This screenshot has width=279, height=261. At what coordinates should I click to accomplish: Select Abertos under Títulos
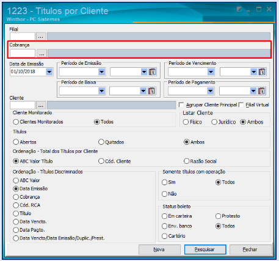16,142
